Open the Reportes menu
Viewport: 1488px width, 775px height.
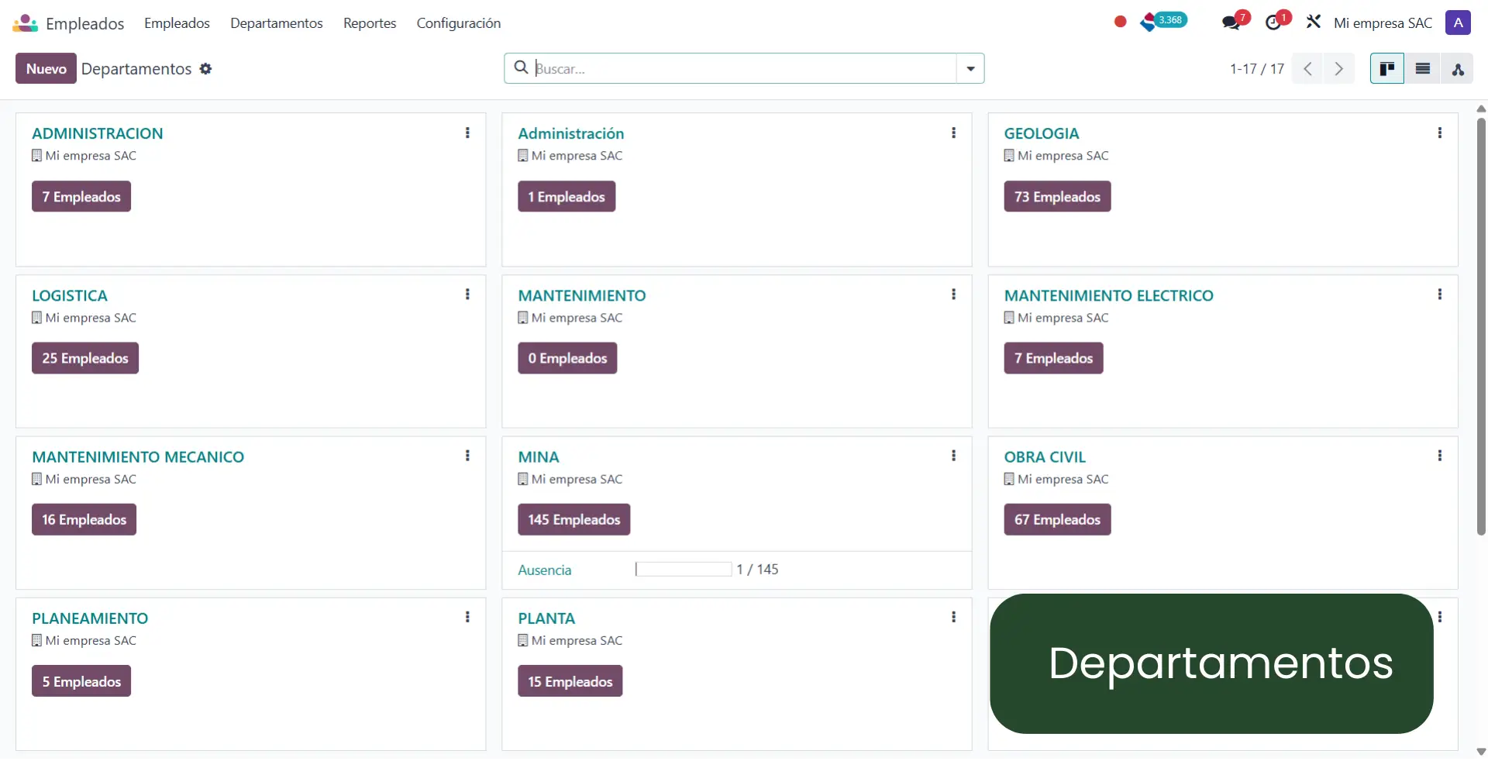pos(370,23)
